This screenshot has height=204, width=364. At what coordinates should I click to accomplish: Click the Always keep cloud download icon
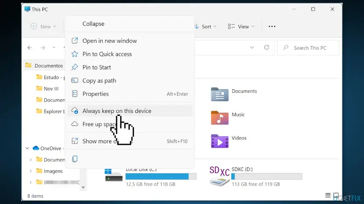tap(75, 111)
